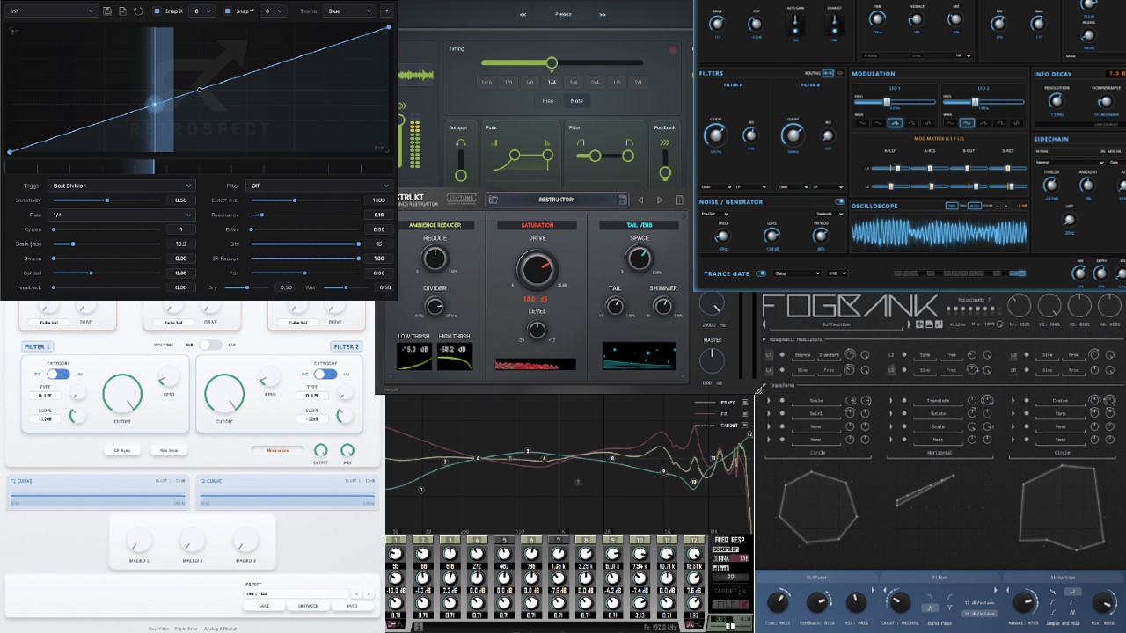
Task: Open the Filter Off dropdown in Retrospect
Action: pyautogui.click(x=319, y=186)
